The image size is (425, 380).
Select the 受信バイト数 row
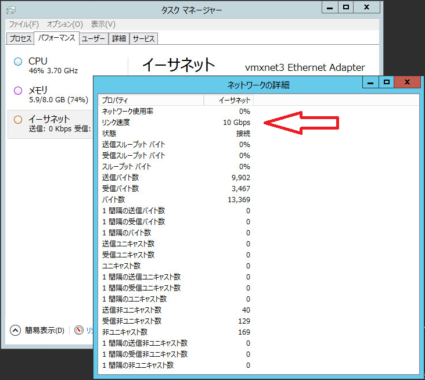[176, 189]
